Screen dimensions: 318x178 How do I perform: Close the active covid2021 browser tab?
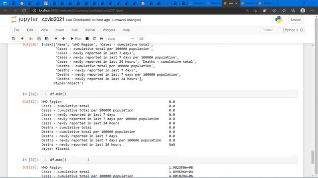tap(237, 3)
